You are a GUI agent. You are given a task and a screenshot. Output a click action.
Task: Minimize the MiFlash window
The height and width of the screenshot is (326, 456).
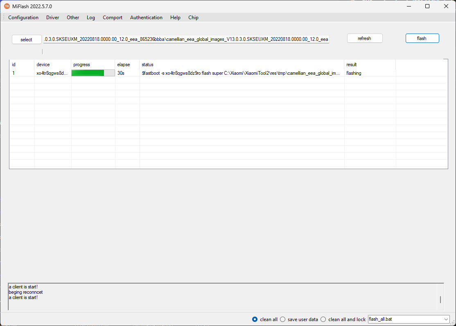click(x=409, y=6)
